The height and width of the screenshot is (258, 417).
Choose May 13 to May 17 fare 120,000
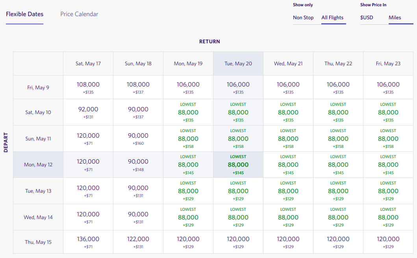[88, 191]
